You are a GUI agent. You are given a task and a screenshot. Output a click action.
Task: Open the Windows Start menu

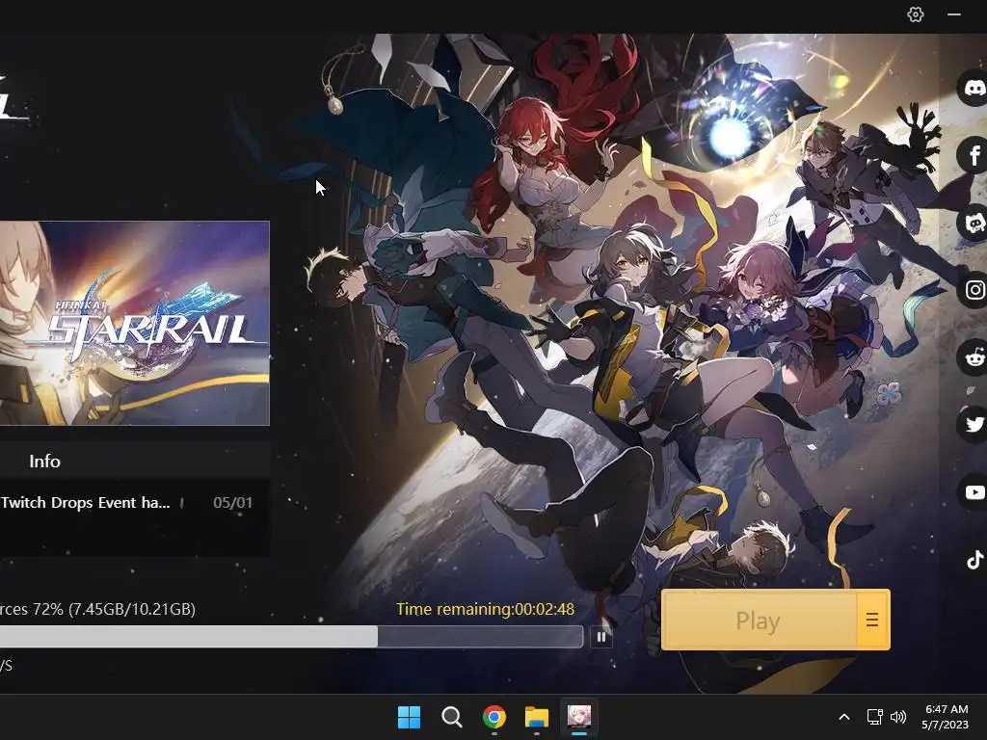(409, 717)
